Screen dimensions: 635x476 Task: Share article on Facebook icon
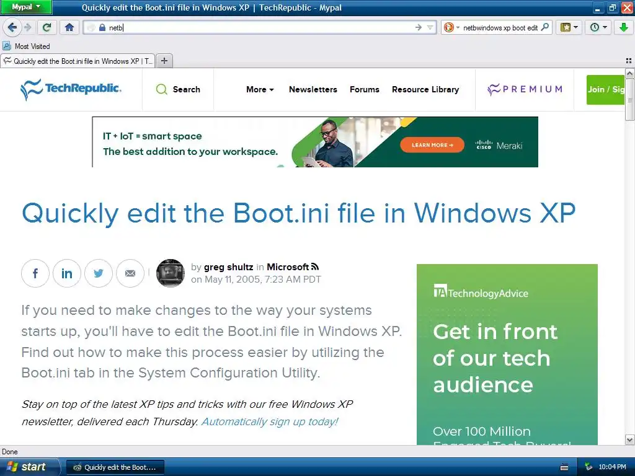[35, 273]
